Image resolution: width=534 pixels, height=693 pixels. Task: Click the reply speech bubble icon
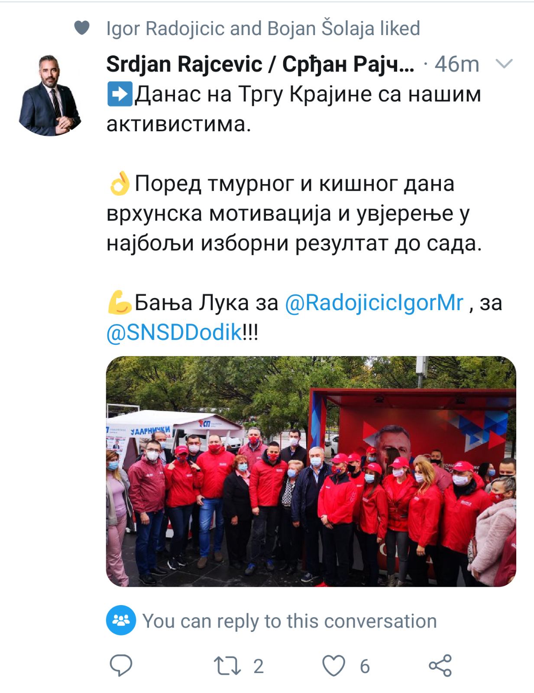(121, 666)
